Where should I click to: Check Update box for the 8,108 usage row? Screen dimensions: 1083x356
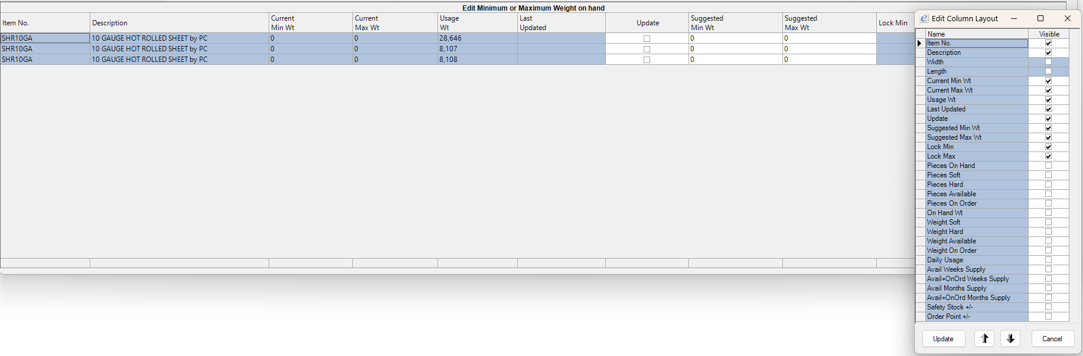point(647,60)
